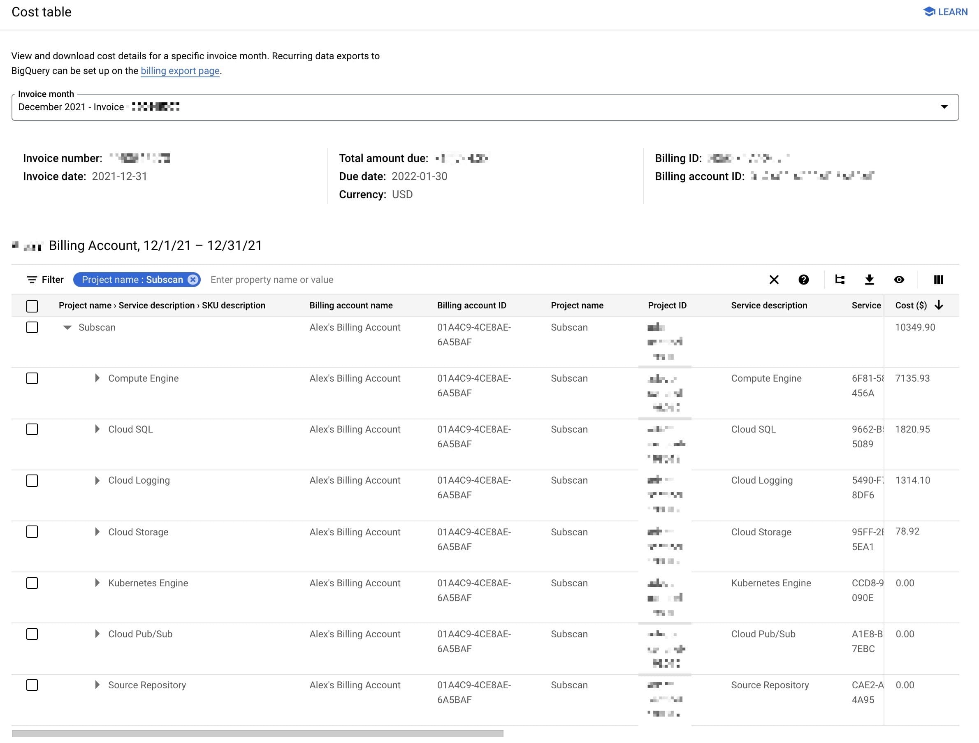Select the Compute Engine row checkbox

click(x=32, y=379)
